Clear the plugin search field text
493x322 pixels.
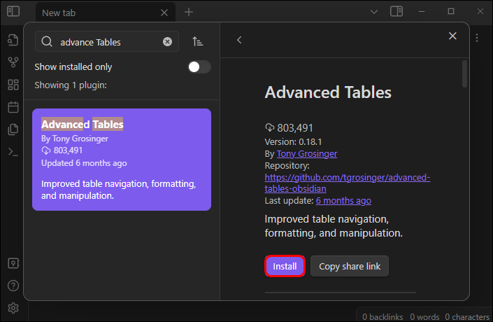pyautogui.click(x=167, y=41)
